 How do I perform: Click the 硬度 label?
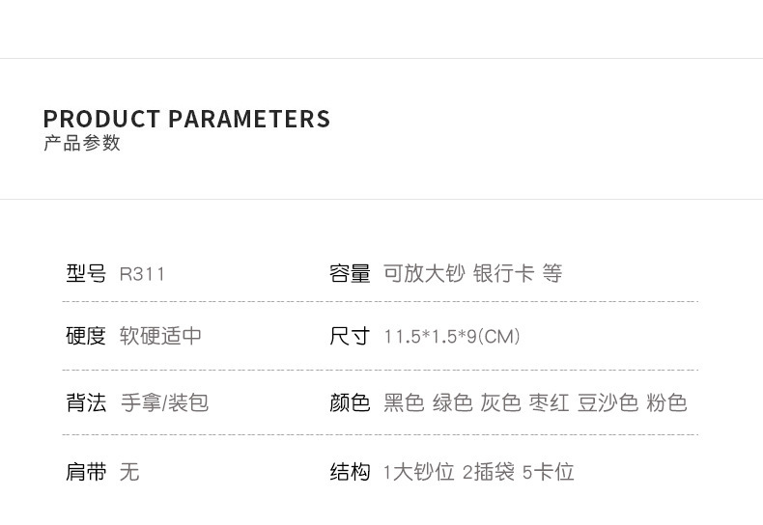86,336
